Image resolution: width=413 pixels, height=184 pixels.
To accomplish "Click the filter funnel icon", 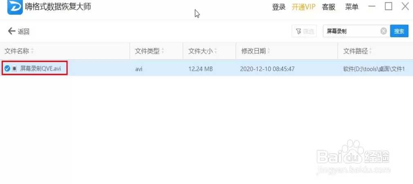I will pos(299,32).
